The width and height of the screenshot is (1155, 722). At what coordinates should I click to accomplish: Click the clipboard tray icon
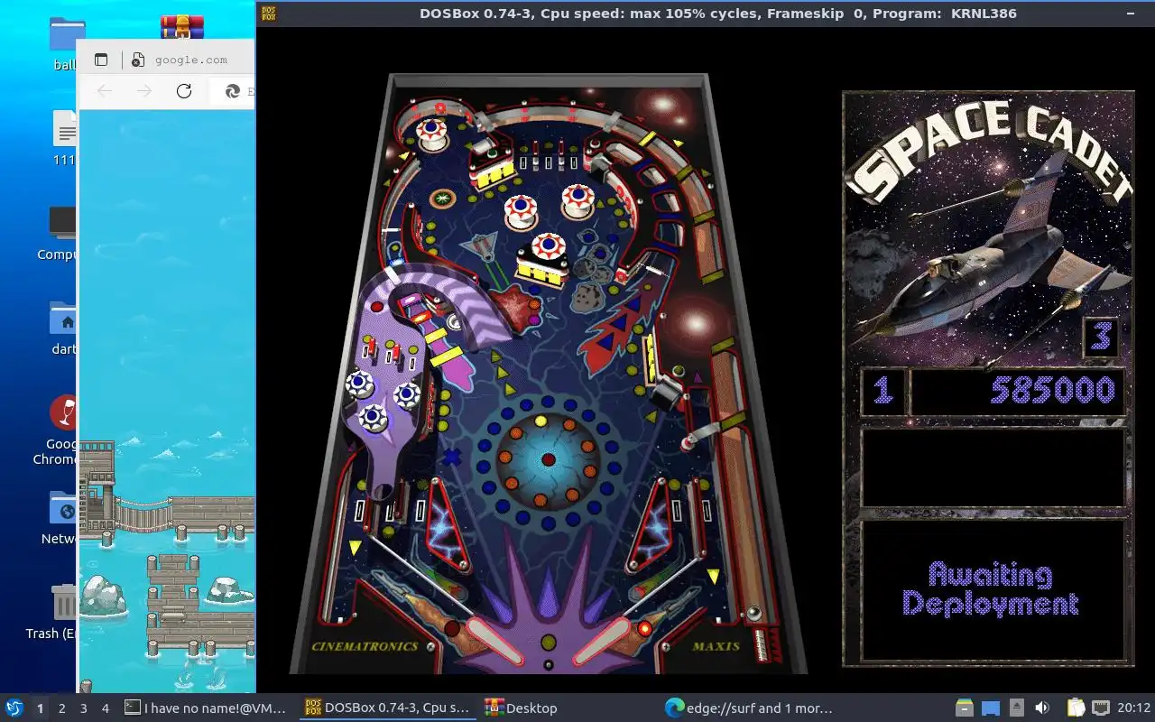click(x=1076, y=708)
